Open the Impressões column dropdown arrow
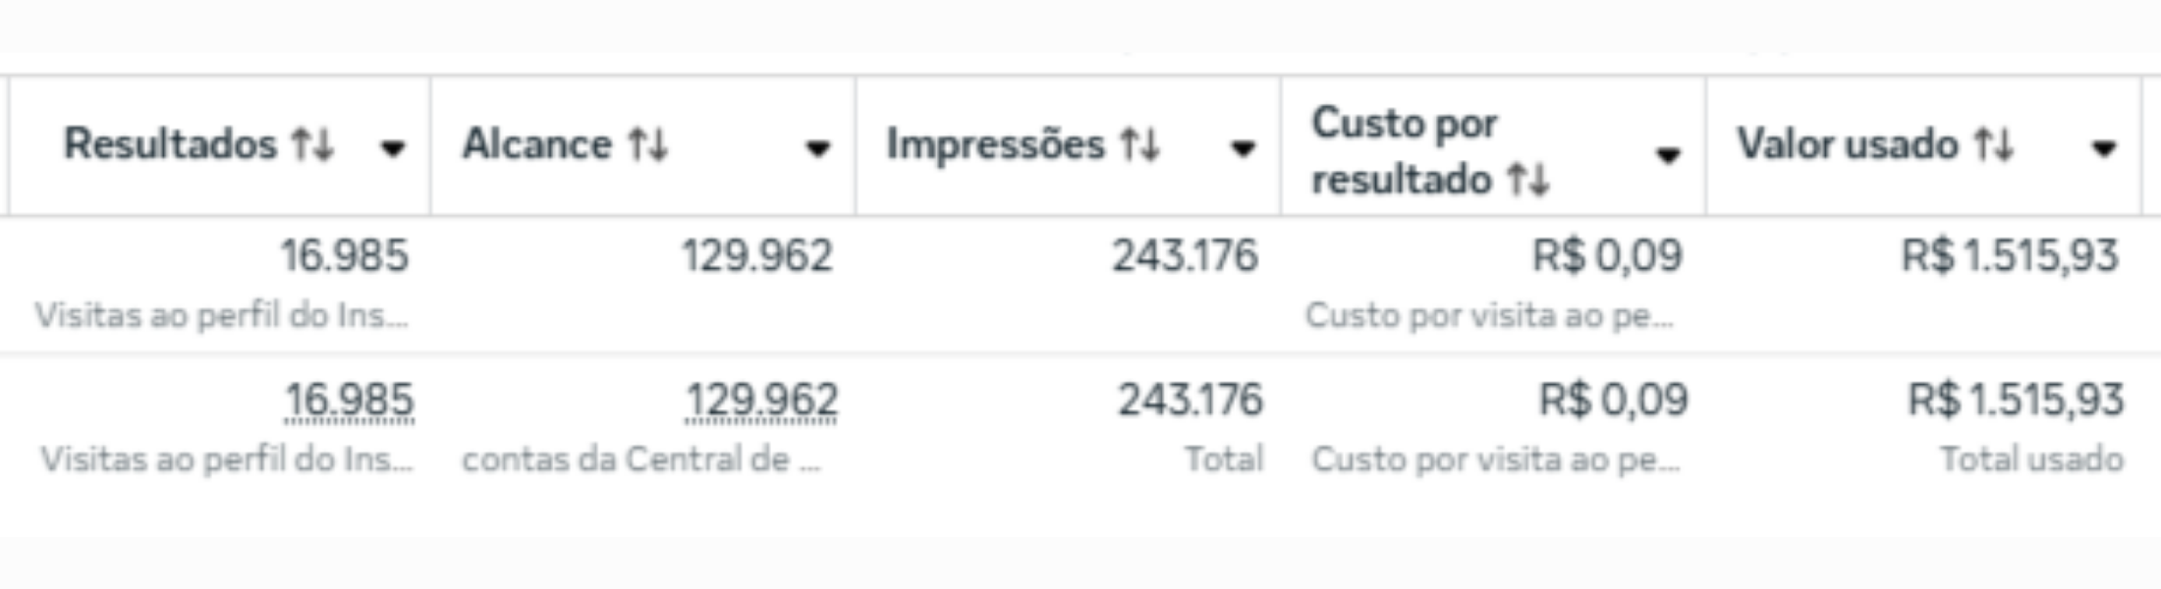 tap(1243, 148)
